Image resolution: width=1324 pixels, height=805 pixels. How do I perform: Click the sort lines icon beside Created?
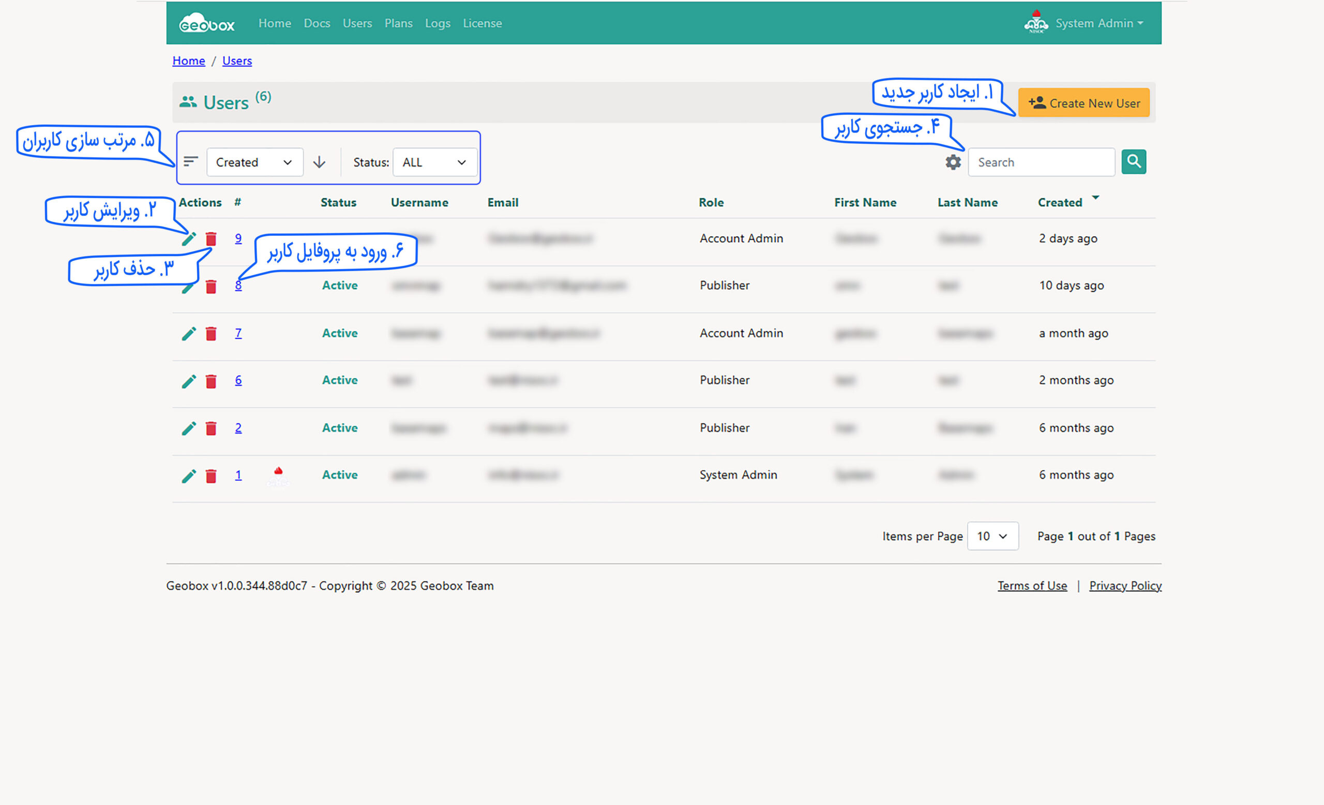point(191,162)
